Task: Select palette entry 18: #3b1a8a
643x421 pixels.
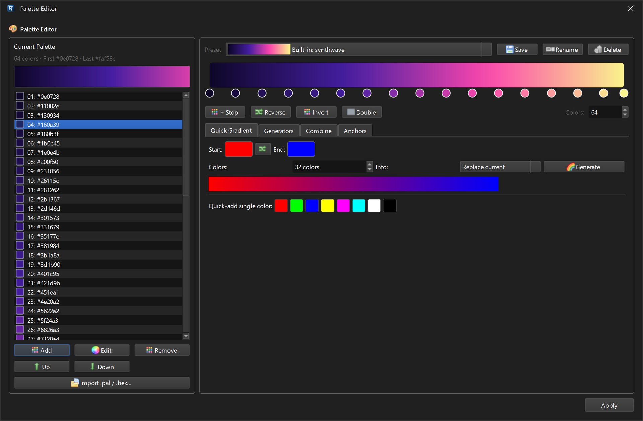Action: 98,255
